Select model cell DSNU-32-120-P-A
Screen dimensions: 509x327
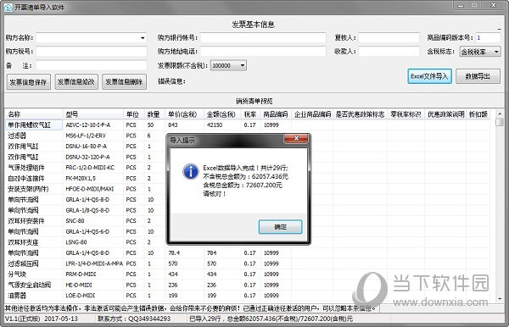point(92,158)
